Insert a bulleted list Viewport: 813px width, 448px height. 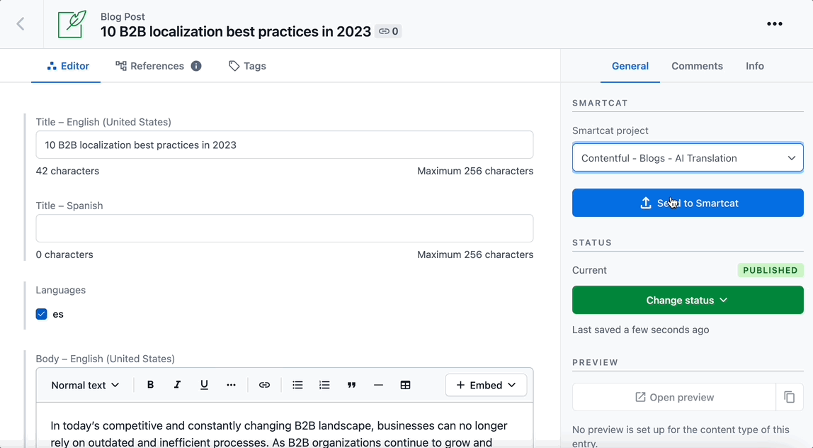pos(297,385)
